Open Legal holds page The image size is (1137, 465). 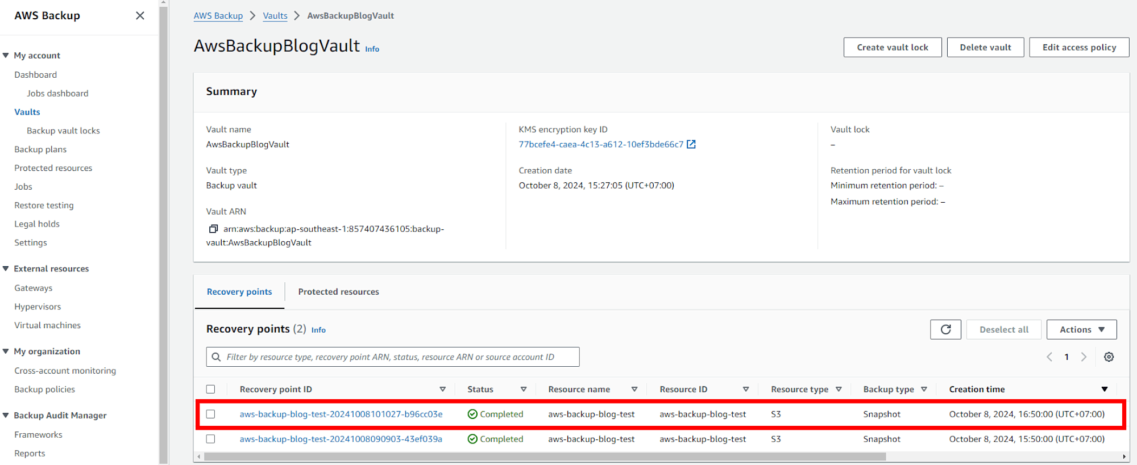[x=37, y=224]
